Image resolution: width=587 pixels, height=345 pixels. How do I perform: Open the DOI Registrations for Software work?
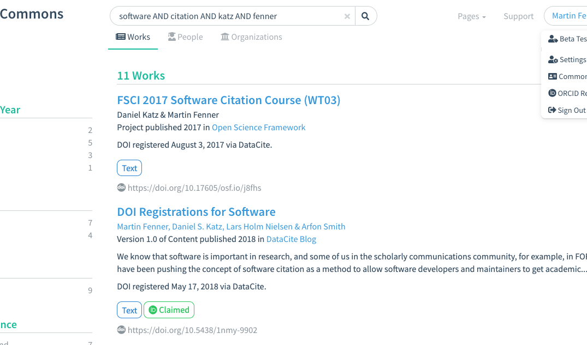coord(196,212)
